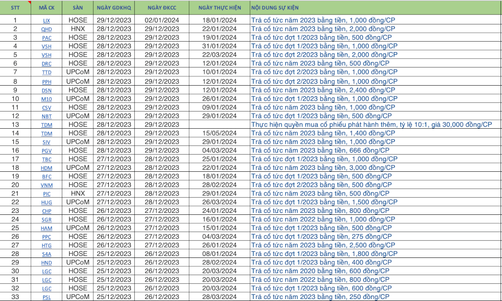Image resolution: width=502 pixels, height=301 pixels.
Task: Open LGC link in row 32
Action: (x=47, y=289)
